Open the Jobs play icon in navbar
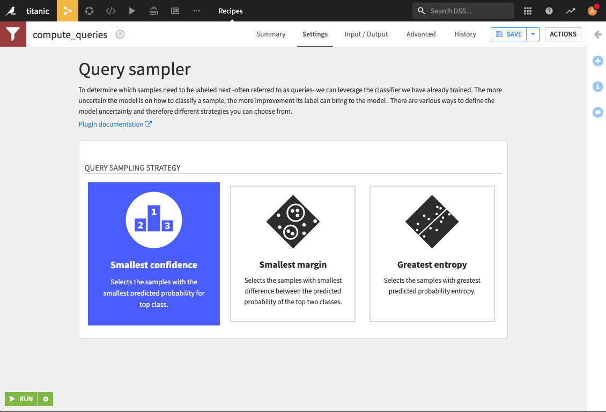 (132, 11)
